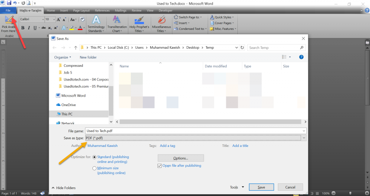The image size is (370, 196).
Task: Click the Shrink Font icon
Action: point(64,19)
